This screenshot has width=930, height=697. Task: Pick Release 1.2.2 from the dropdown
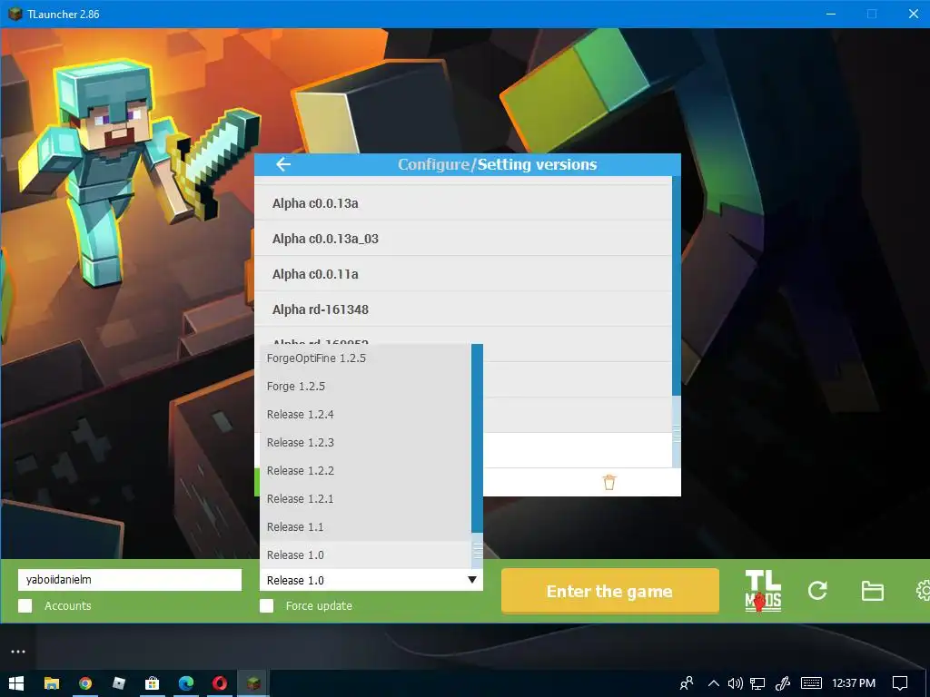365,471
